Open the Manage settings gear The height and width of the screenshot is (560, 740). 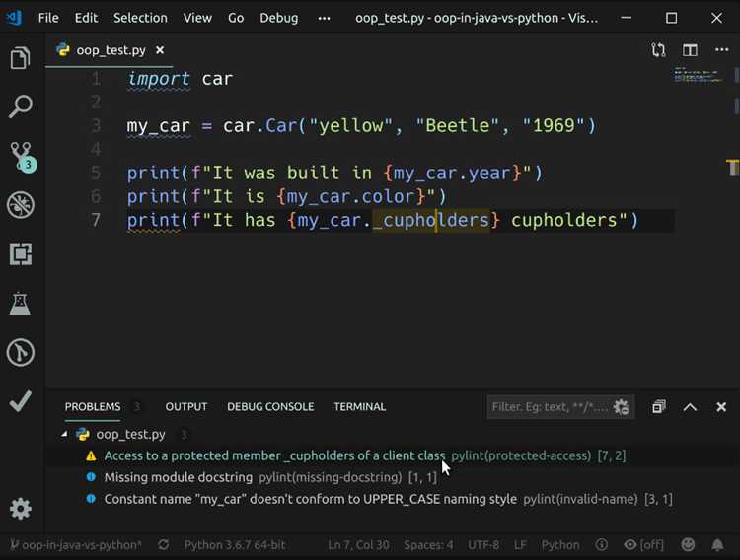click(x=21, y=509)
